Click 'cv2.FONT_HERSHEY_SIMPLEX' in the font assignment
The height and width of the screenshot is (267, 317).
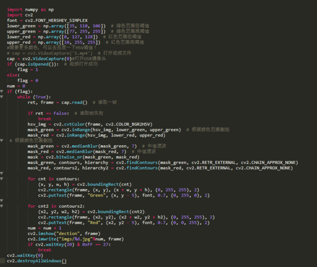56,20
